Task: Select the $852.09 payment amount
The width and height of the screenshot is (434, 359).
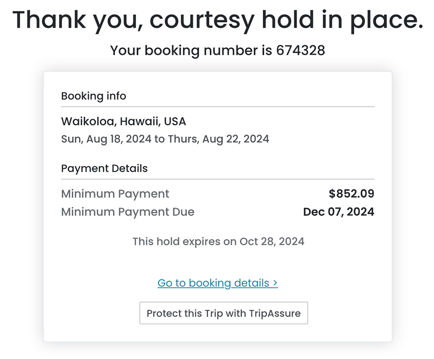Action: point(352,194)
